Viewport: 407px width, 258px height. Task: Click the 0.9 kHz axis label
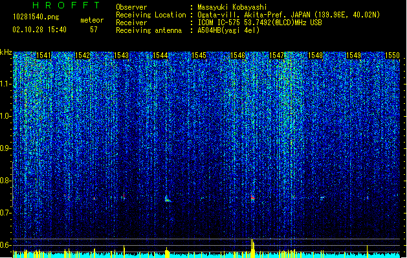pos(6,148)
